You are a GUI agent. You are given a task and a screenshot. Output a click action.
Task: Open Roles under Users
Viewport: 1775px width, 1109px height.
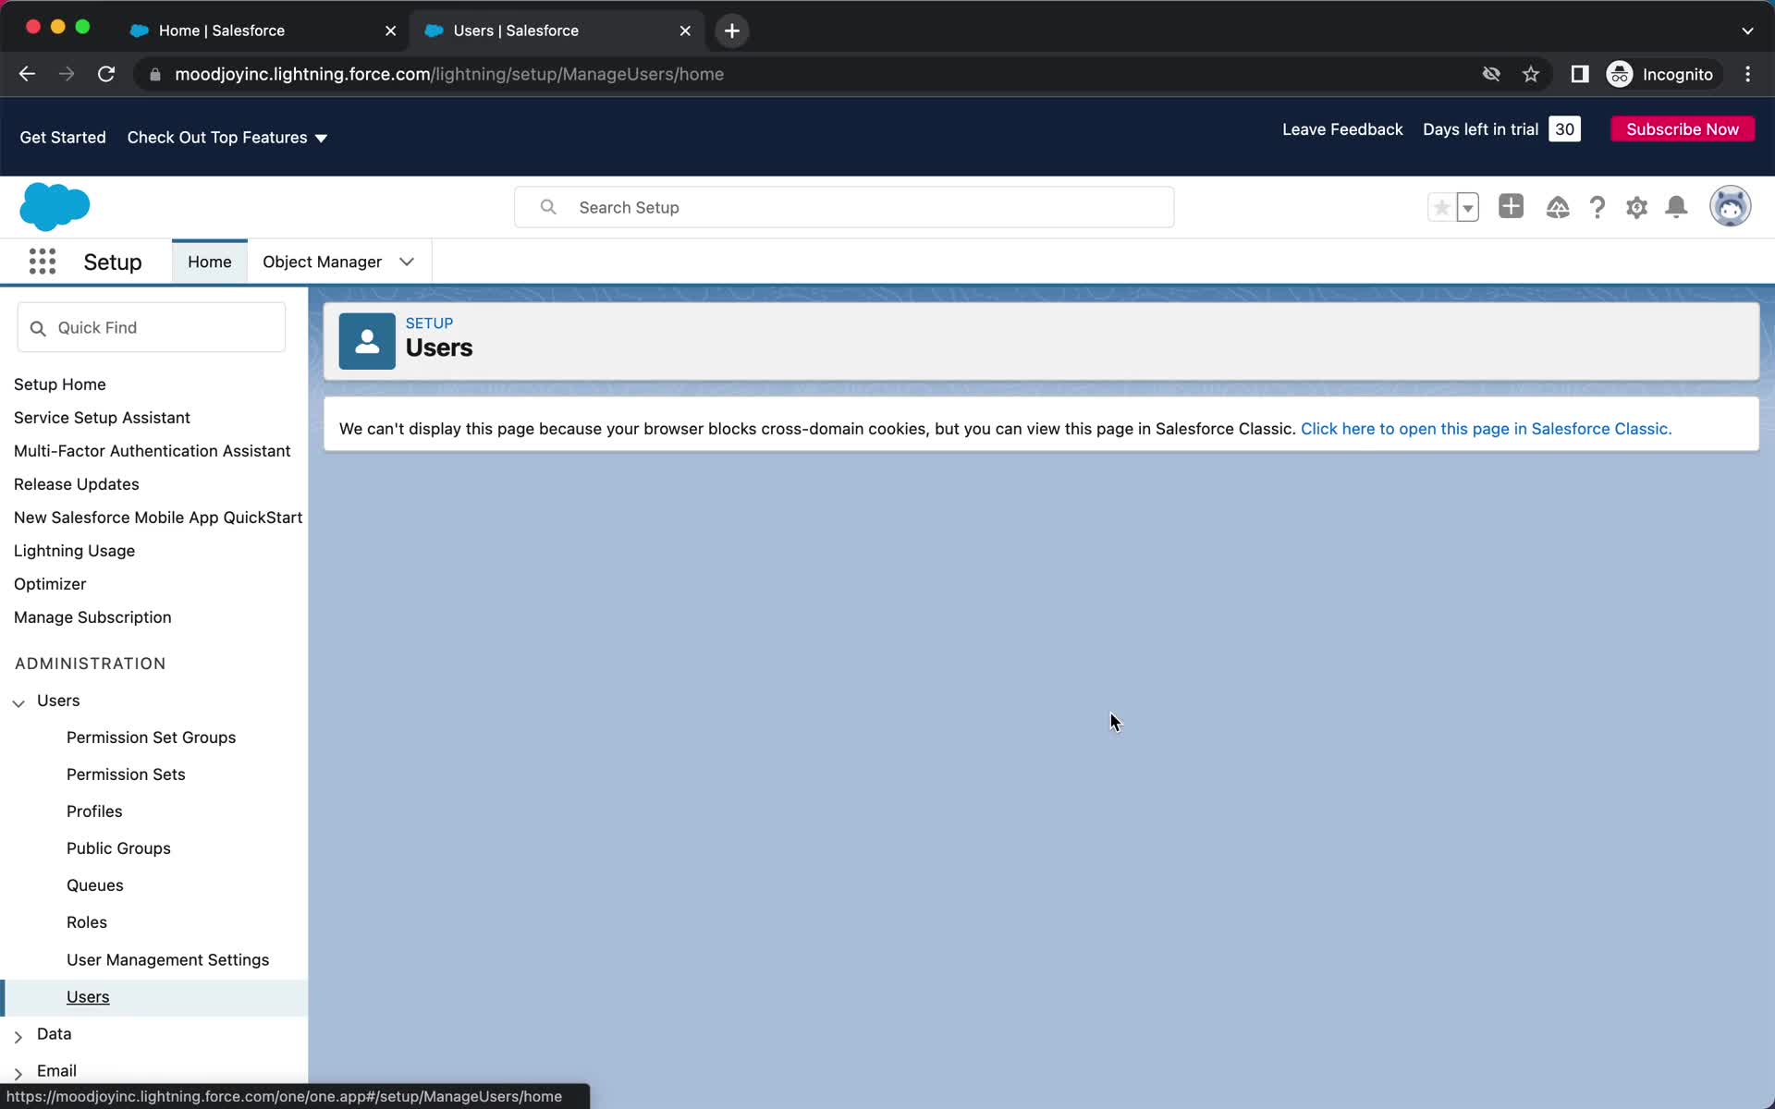click(x=87, y=922)
